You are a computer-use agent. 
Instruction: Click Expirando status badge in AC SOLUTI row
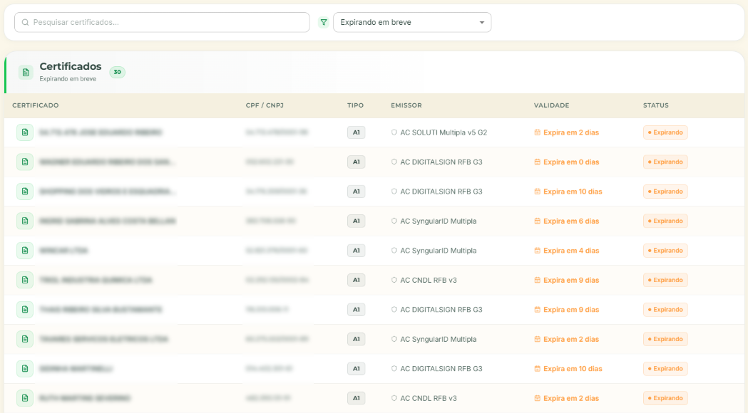click(665, 132)
